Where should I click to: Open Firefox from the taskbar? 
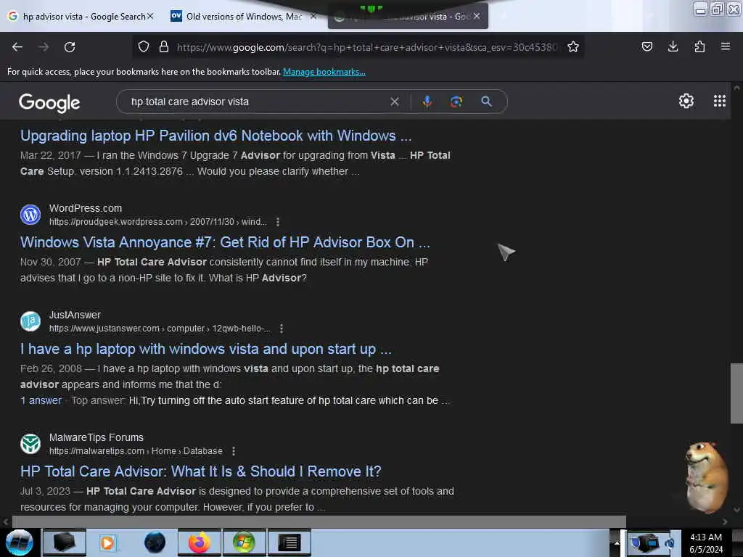(x=200, y=542)
